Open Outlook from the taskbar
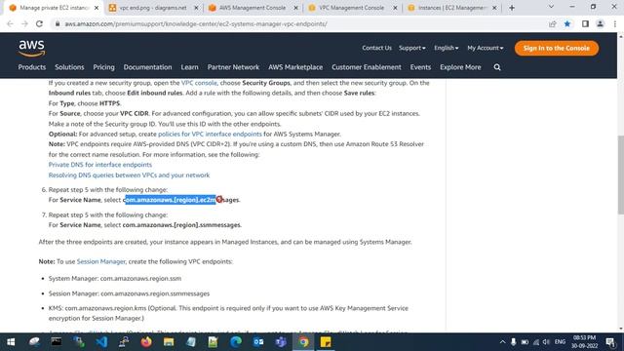Screen dimensions: 624x351 pos(258,342)
